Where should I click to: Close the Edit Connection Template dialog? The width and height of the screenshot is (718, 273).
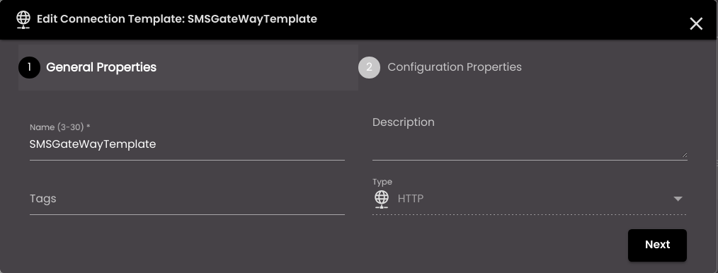tap(696, 24)
